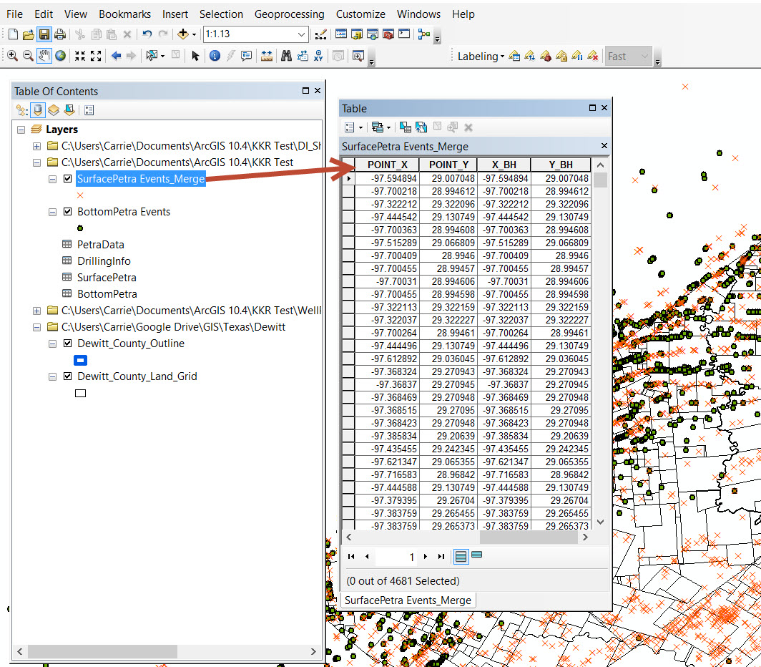
Task: Open the Geoprocessing menu
Action: click(289, 14)
